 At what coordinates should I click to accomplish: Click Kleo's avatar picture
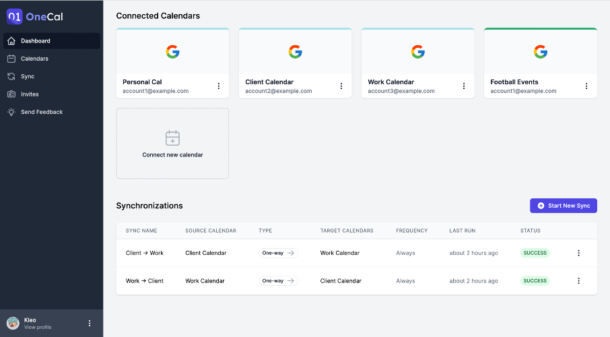[x=13, y=324]
